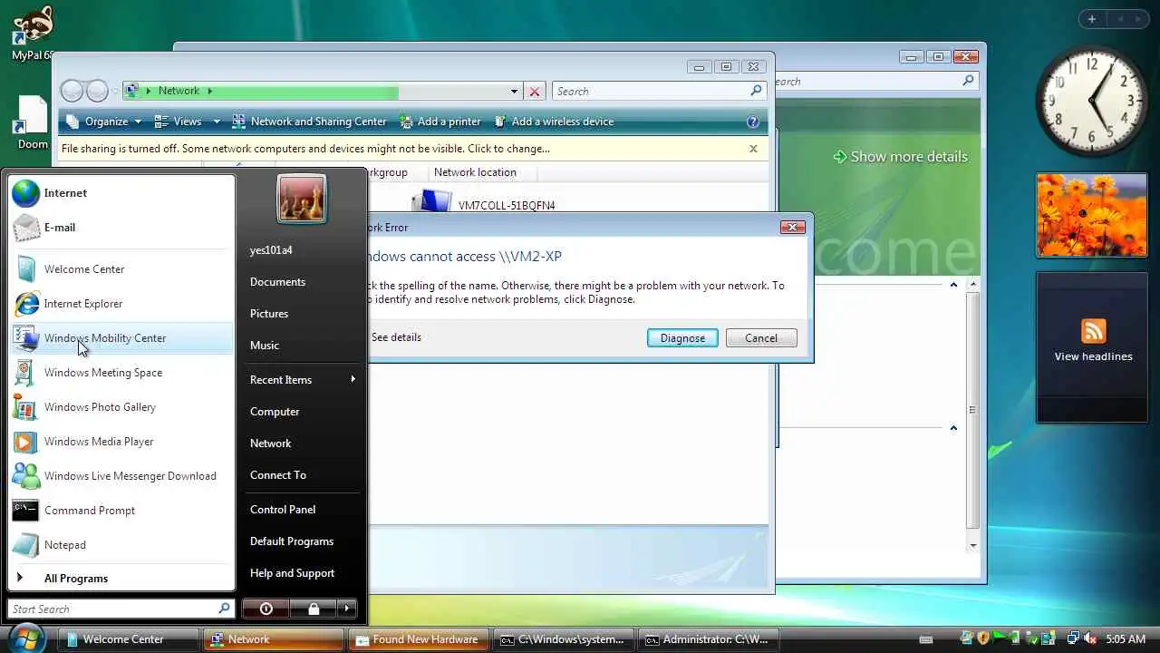Click the Start menu power button
This screenshot has height=653, width=1160.
tap(266, 609)
